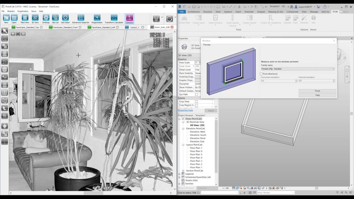Click the Apply button in Properties panel
This screenshot has width=354, height=199.
211,111
